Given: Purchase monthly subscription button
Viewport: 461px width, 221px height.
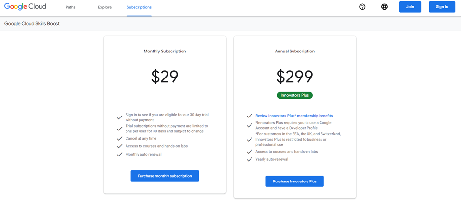Looking at the screenshot, I should click(165, 176).
